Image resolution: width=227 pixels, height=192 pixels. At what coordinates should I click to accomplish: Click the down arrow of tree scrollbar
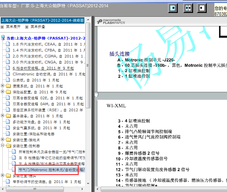click(x=88, y=183)
